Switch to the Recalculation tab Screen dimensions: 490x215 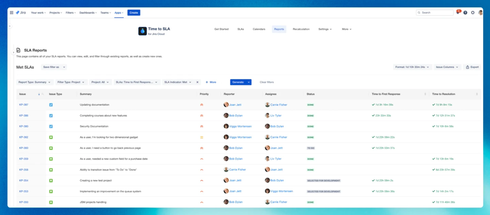pyautogui.click(x=301, y=29)
